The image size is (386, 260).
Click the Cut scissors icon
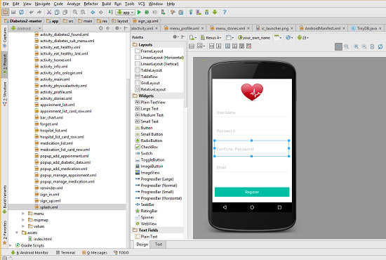49,12
